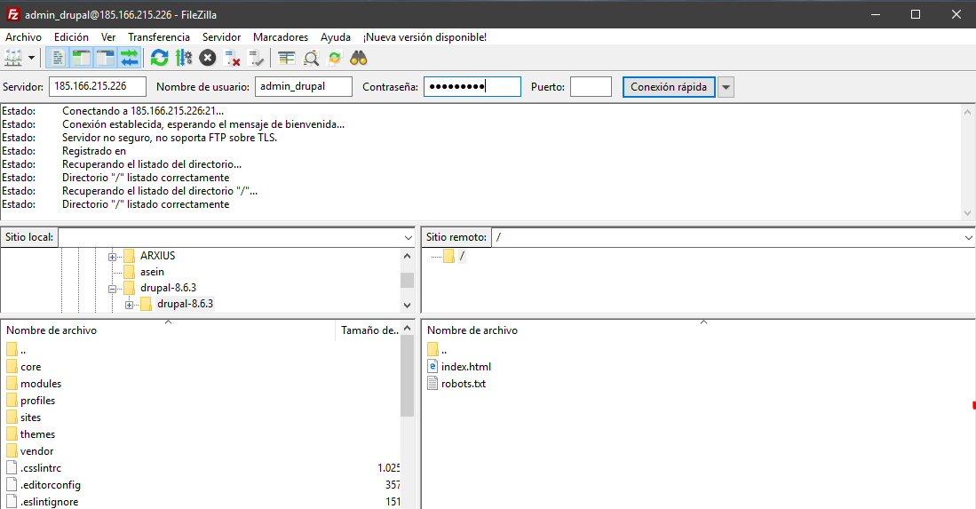Focus the Puerto field
Viewport: 976px width, 509px height.
coord(591,86)
